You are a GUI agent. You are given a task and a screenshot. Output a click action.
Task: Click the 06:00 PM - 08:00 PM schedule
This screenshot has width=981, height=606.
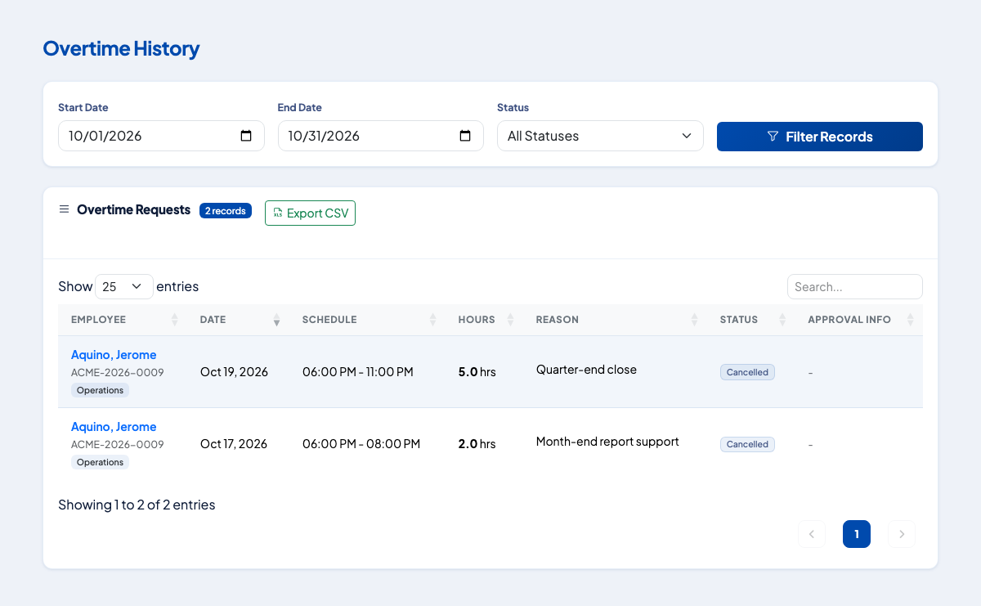[x=361, y=443]
